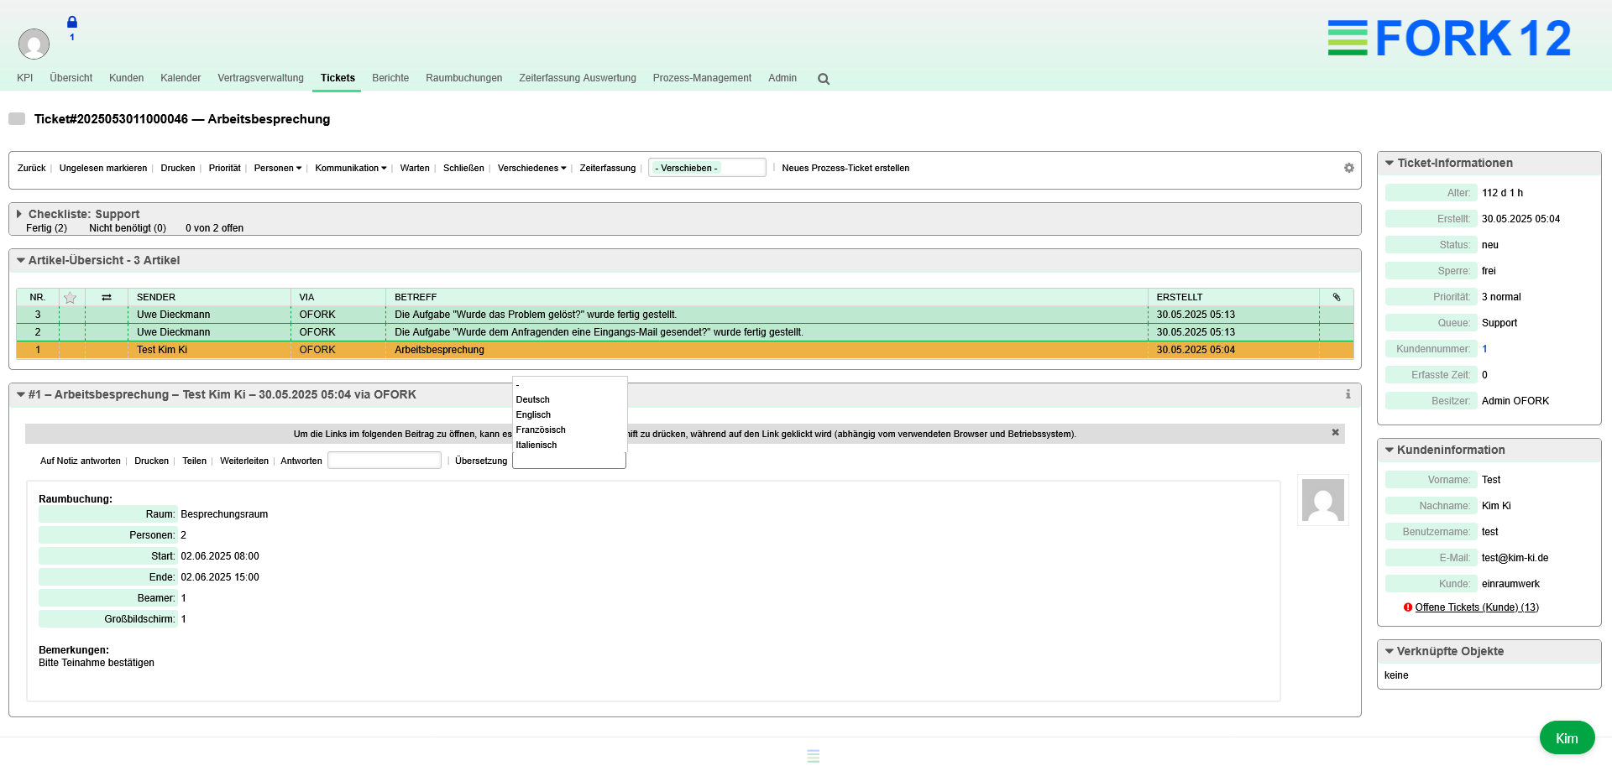Image resolution: width=1612 pixels, height=771 pixels.
Task: Open the Kommunikation menu
Action: pyautogui.click(x=350, y=169)
